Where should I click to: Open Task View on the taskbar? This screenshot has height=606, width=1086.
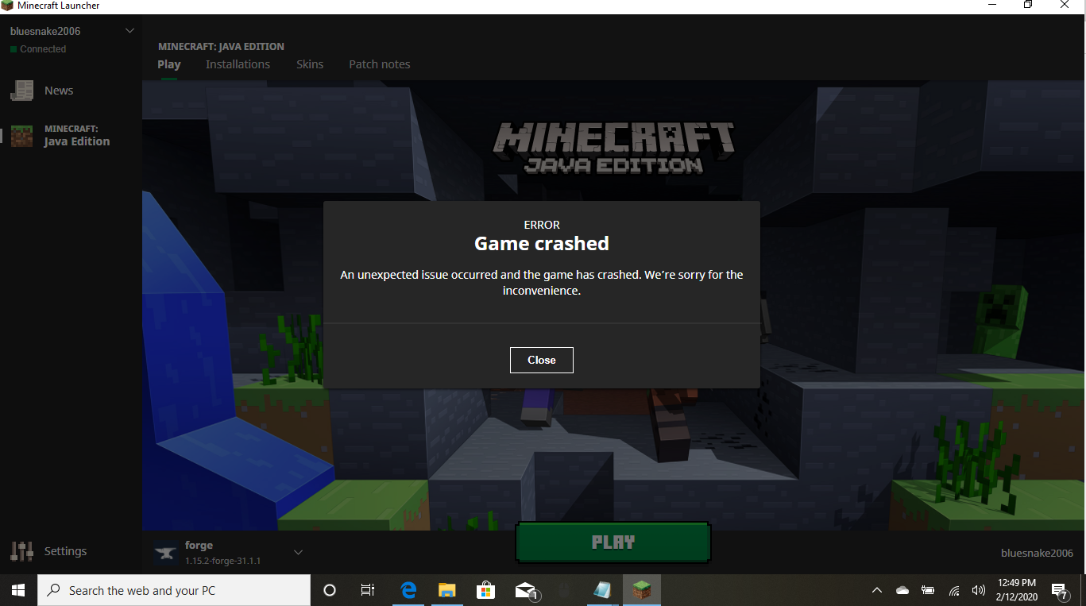tap(368, 590)
